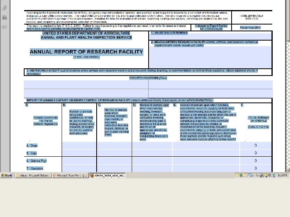Viewport: 290px width, 217px height.
Task: Click the Hamsters row column B field
Action: [x=79, y=168]
